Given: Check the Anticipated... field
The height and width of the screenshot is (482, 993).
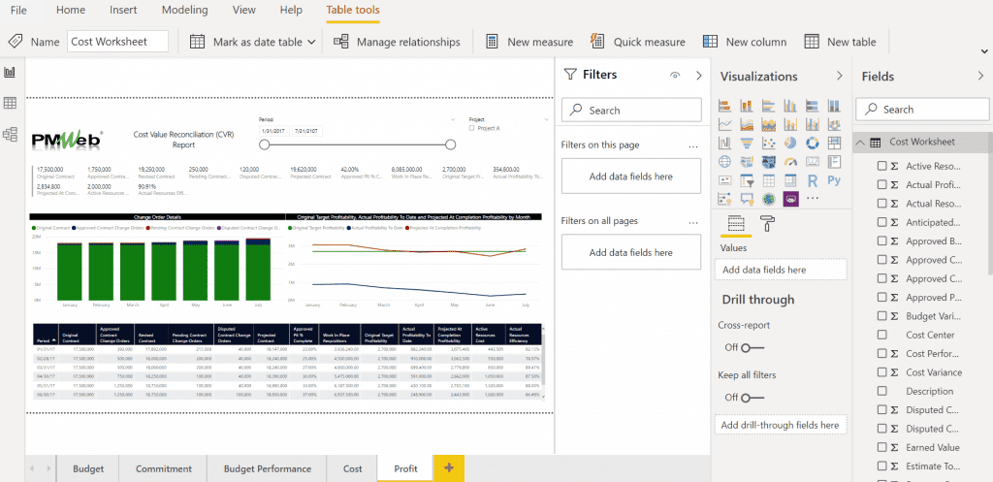Looking at the screenshot, I should click(x=881, y=222).
